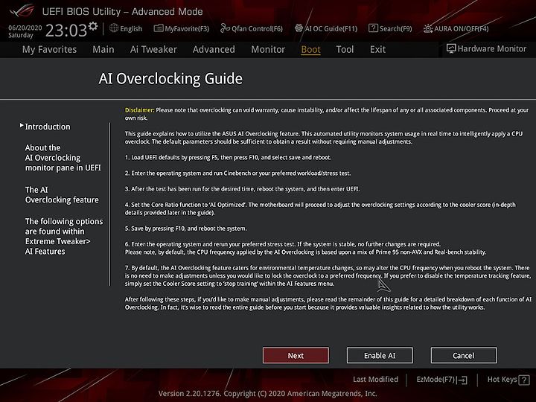
Task: Open Qfan Control(F6) fan icon
Action: tap(225, 28)
